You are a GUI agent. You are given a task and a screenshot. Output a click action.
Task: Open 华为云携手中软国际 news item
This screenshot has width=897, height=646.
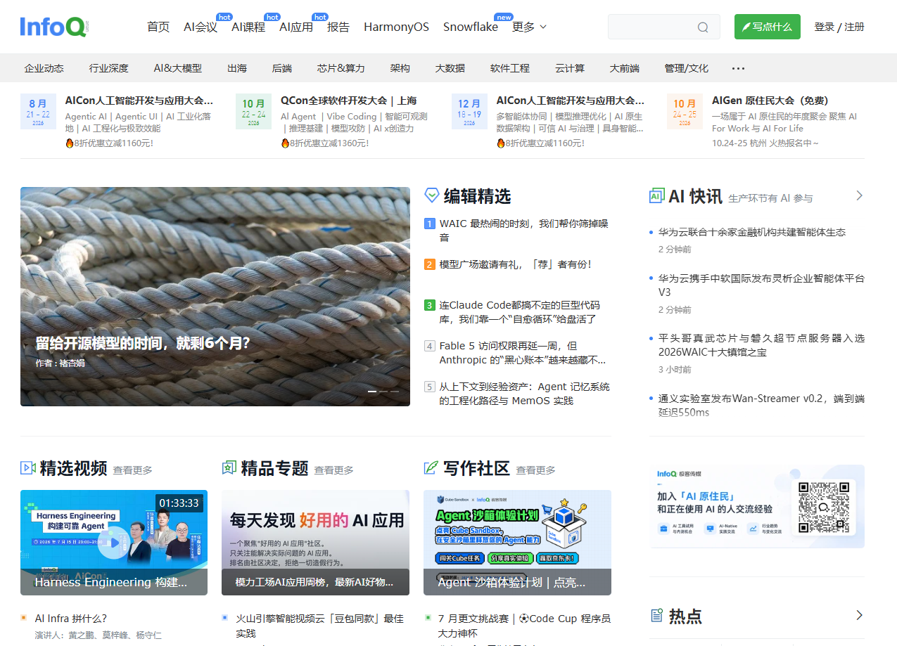coord(761,285)
